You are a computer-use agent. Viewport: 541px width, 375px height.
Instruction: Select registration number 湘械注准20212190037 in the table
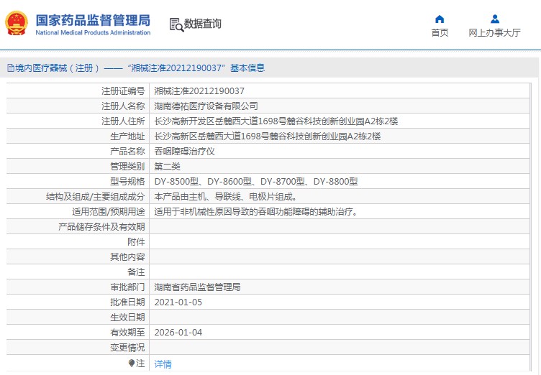coord(199,91)
